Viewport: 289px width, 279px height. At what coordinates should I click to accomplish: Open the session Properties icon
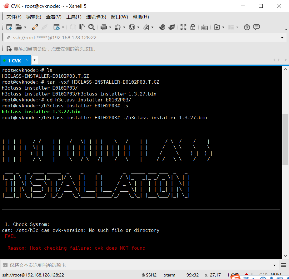[x=57, y=27]
